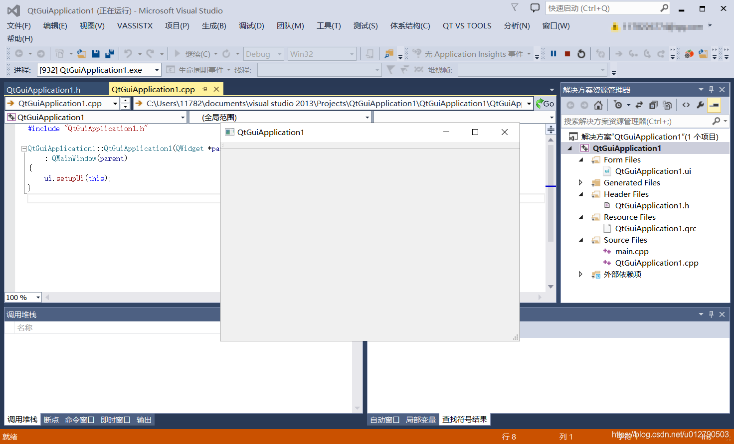
Task: Click the View Code angle-brackets icon
Action: tap(686, 105)
